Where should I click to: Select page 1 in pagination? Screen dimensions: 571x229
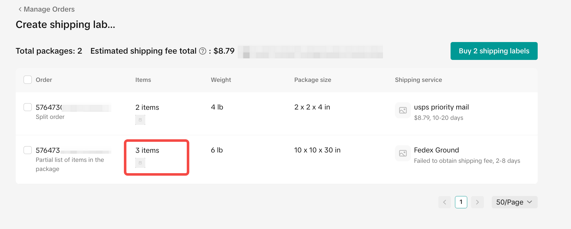[x=461, y=202]
